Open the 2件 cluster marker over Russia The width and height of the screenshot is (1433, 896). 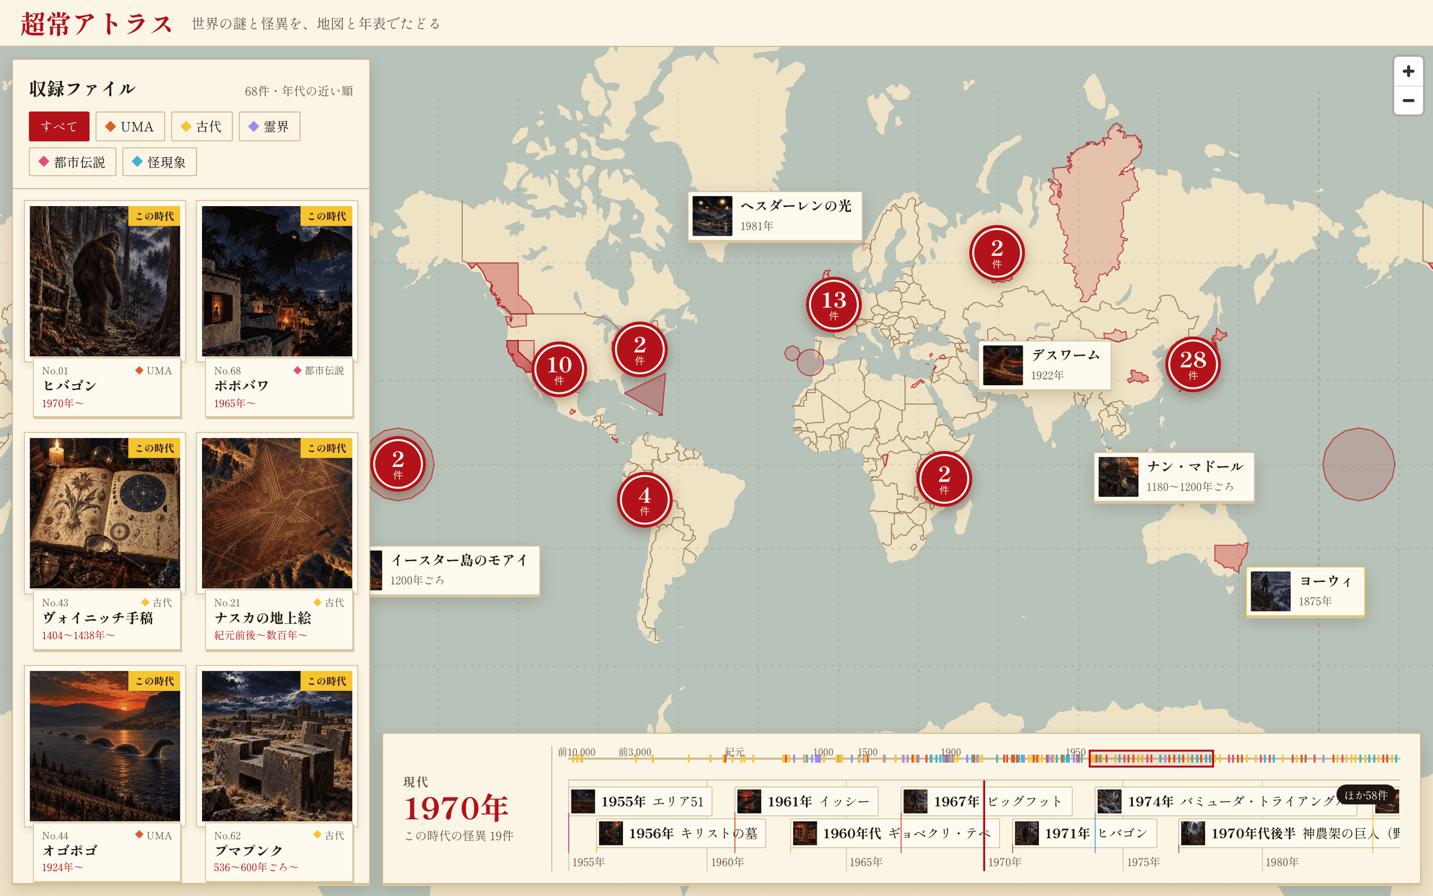coord(996,253)
